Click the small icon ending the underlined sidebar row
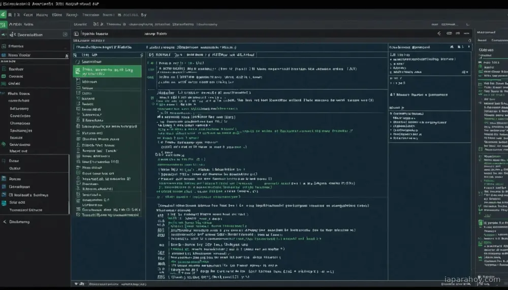508x290 pixels. tap(67, 56)
